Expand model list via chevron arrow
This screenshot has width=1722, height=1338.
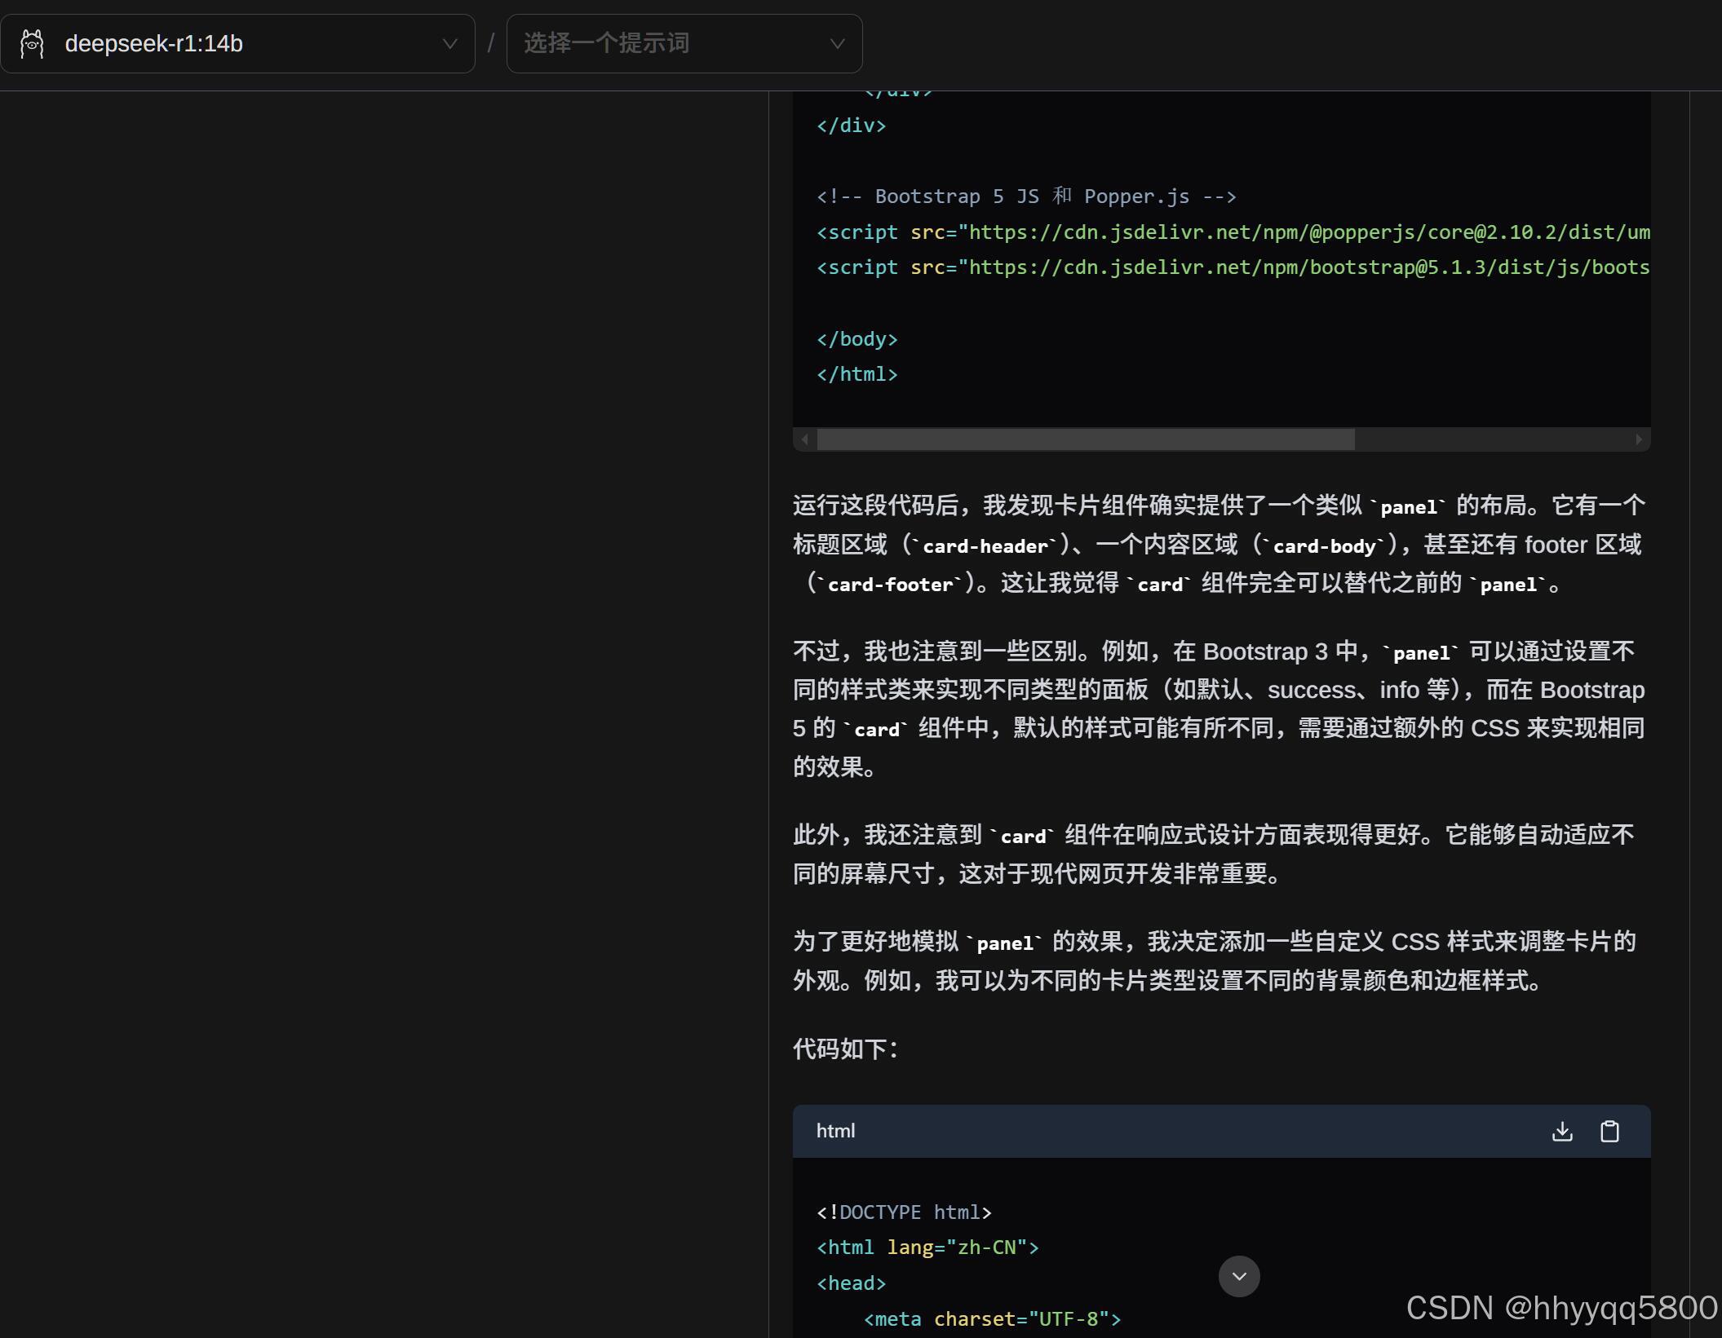click(449, 44)
